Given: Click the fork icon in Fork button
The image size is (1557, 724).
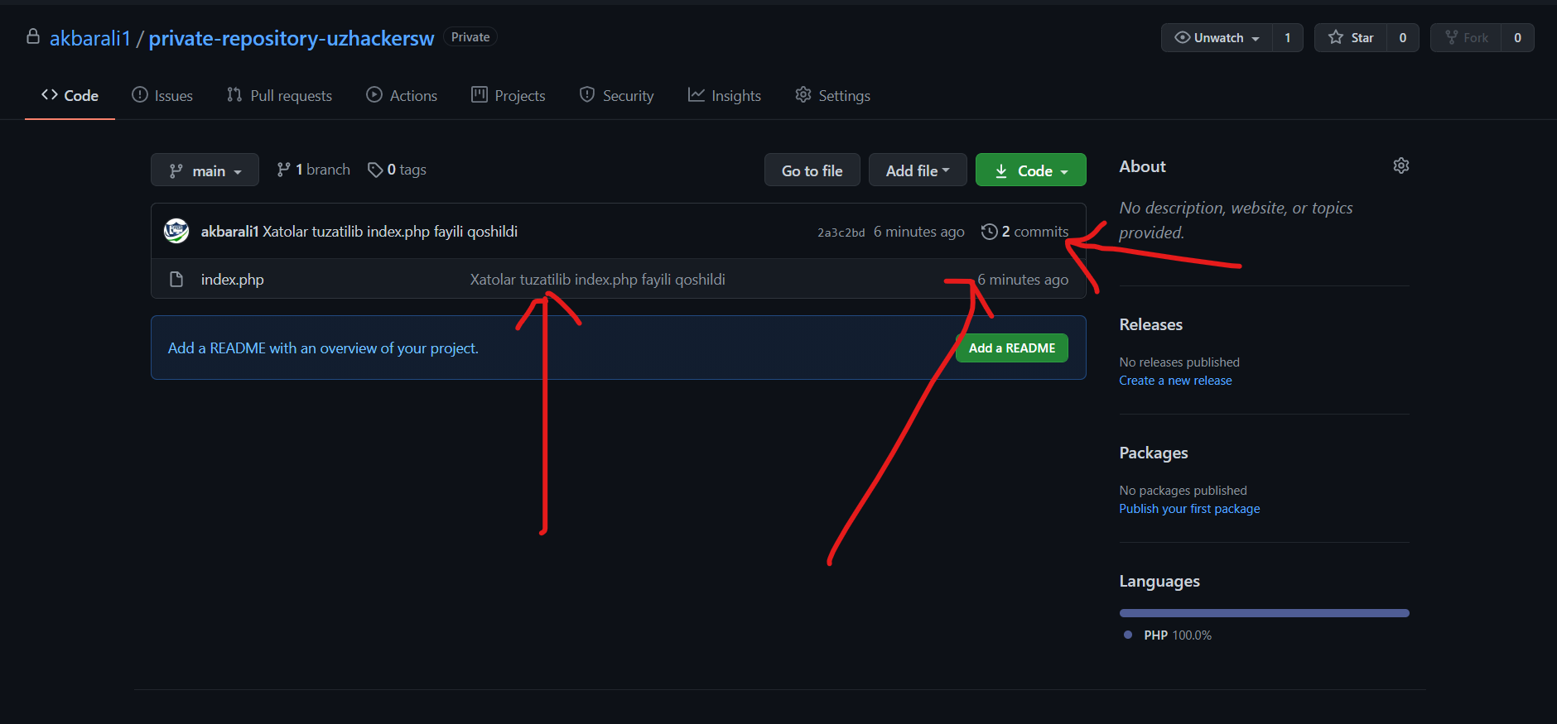Looking at the screenshot, I should pos(1451,37).
